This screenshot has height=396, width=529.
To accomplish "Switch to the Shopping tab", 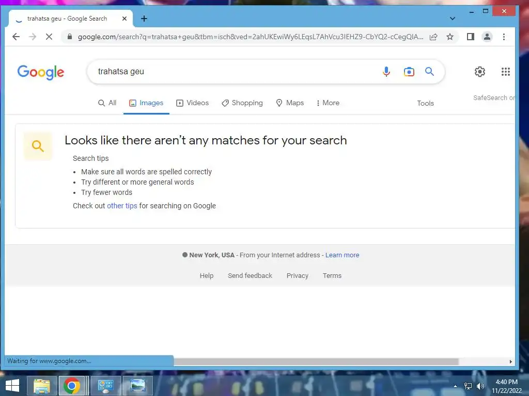I will tap(242, 103).
